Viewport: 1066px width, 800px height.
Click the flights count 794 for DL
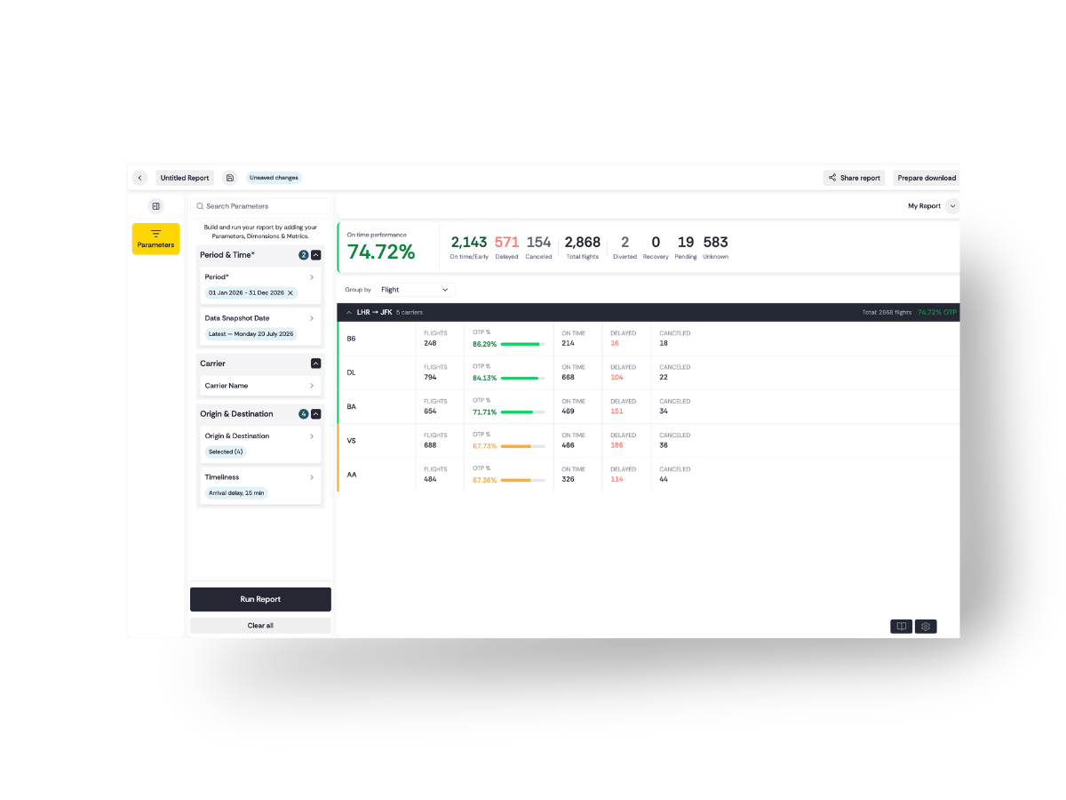430,377
